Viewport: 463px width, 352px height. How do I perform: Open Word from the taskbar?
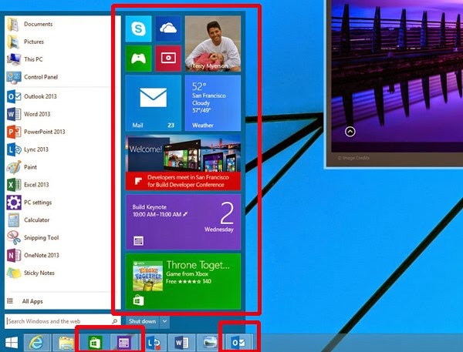pyautogui.click(x=181, y=343)
